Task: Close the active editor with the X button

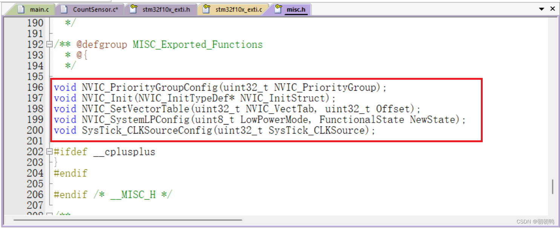Action: click(x=553, y=8)
